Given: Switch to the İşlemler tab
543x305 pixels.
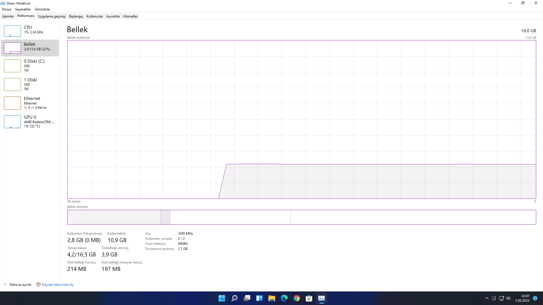Looking at the screenshot, I should pos(8,16).
